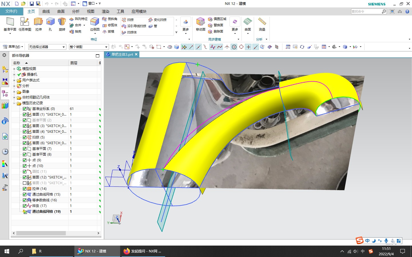This screenshot has width=412, height=257.
Task: Toggle checkbox for 拉伸 (14)
Action: pyautogui.click(x=25, y=189)
